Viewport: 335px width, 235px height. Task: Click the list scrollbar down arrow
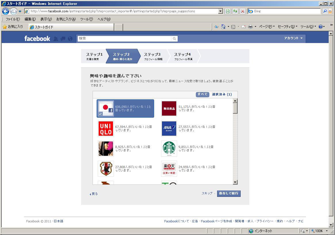tap(235, 182)
